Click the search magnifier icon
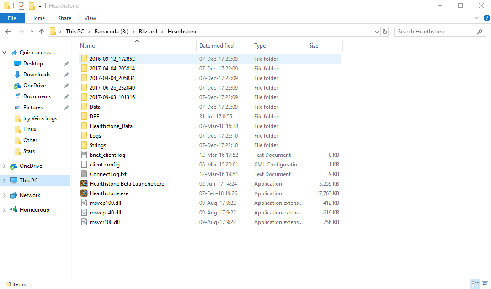 [480, 31]
